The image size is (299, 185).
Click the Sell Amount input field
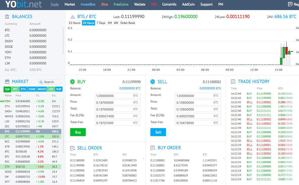[x=198, y=96]
